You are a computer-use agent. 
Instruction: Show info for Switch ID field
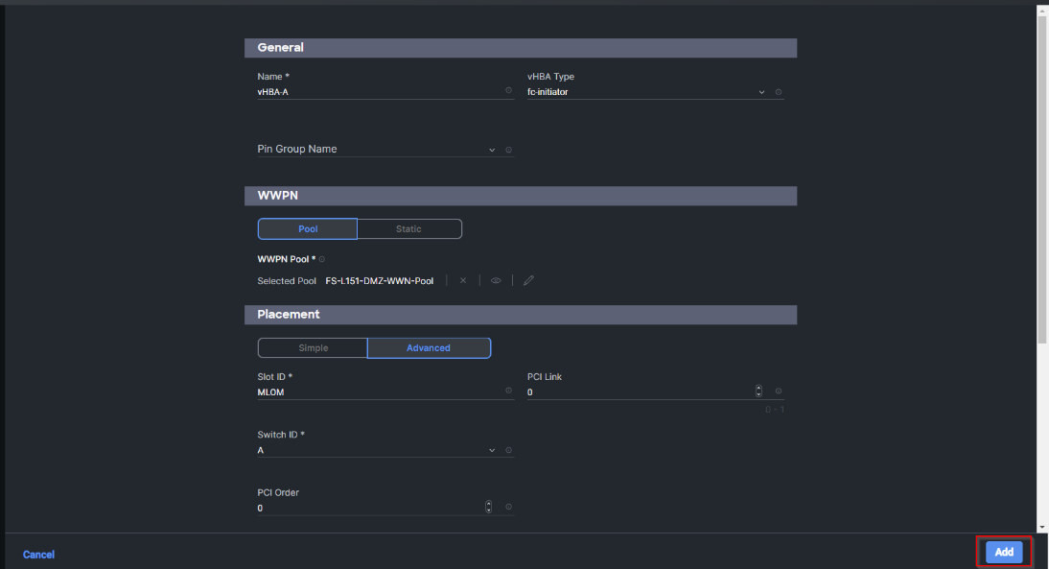click(x=508, y=450)
